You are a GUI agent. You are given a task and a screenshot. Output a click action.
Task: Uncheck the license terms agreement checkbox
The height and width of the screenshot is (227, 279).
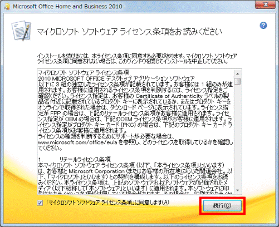[x=40, y=203]
